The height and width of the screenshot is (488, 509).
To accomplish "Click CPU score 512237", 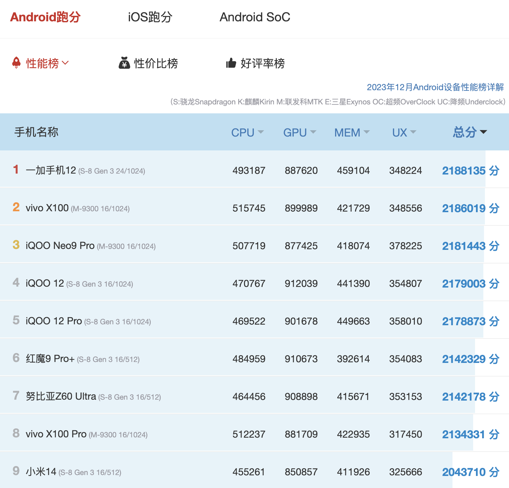I will click(249, 434).
